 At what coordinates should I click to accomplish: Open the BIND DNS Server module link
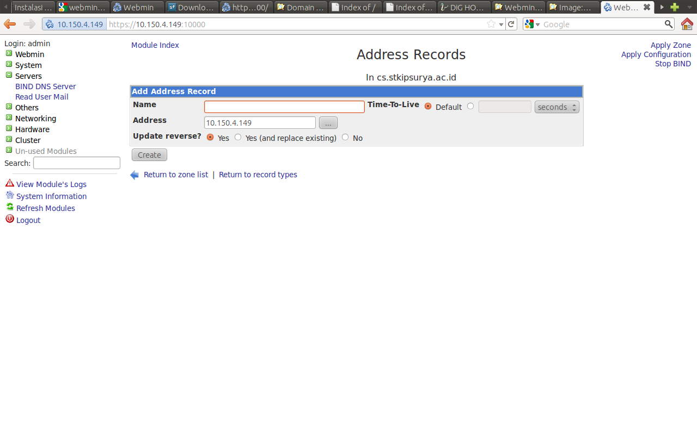[46, 86]
